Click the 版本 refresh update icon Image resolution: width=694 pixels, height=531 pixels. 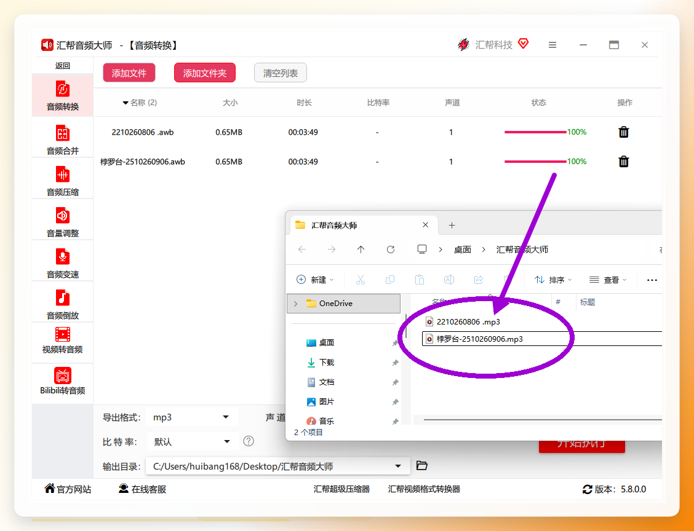tap(588, 489)
